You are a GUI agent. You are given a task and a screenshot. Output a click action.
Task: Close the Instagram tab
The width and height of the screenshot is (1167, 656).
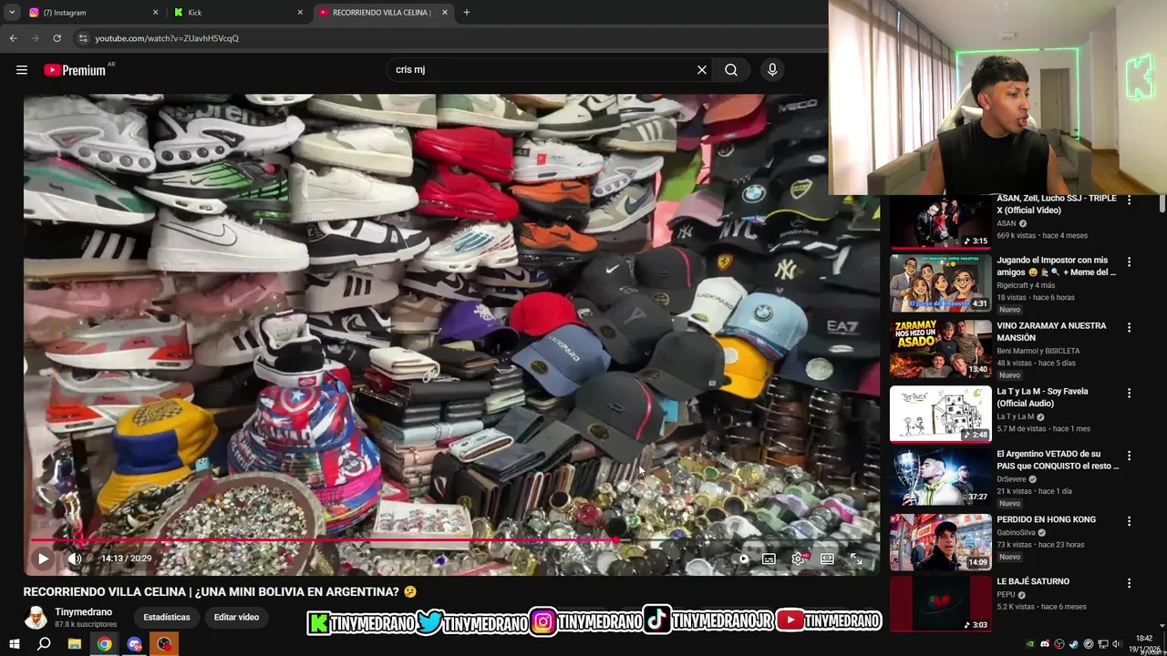[155, 13]
